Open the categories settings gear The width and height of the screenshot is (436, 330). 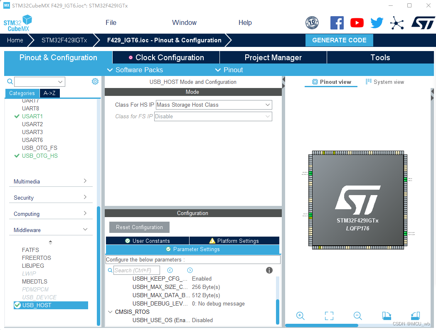click(x=95, y=81)
